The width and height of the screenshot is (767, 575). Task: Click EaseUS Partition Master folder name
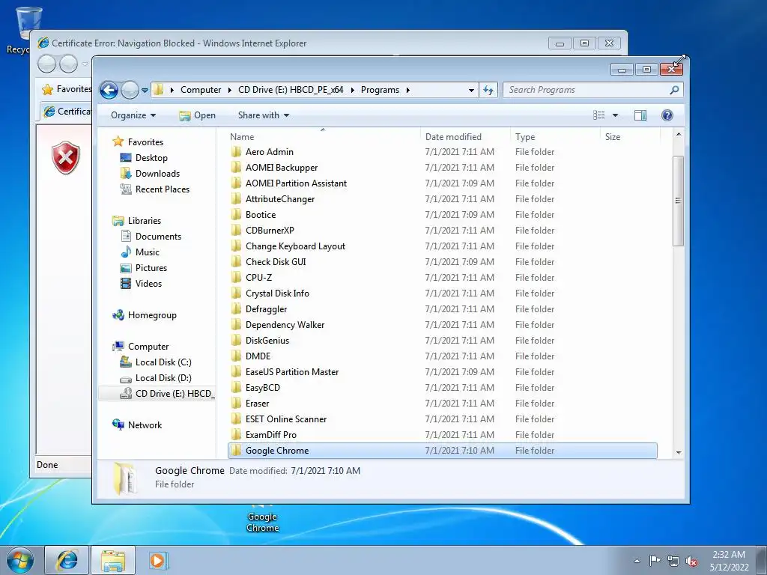pyautogui.click(x=292, y=372)
